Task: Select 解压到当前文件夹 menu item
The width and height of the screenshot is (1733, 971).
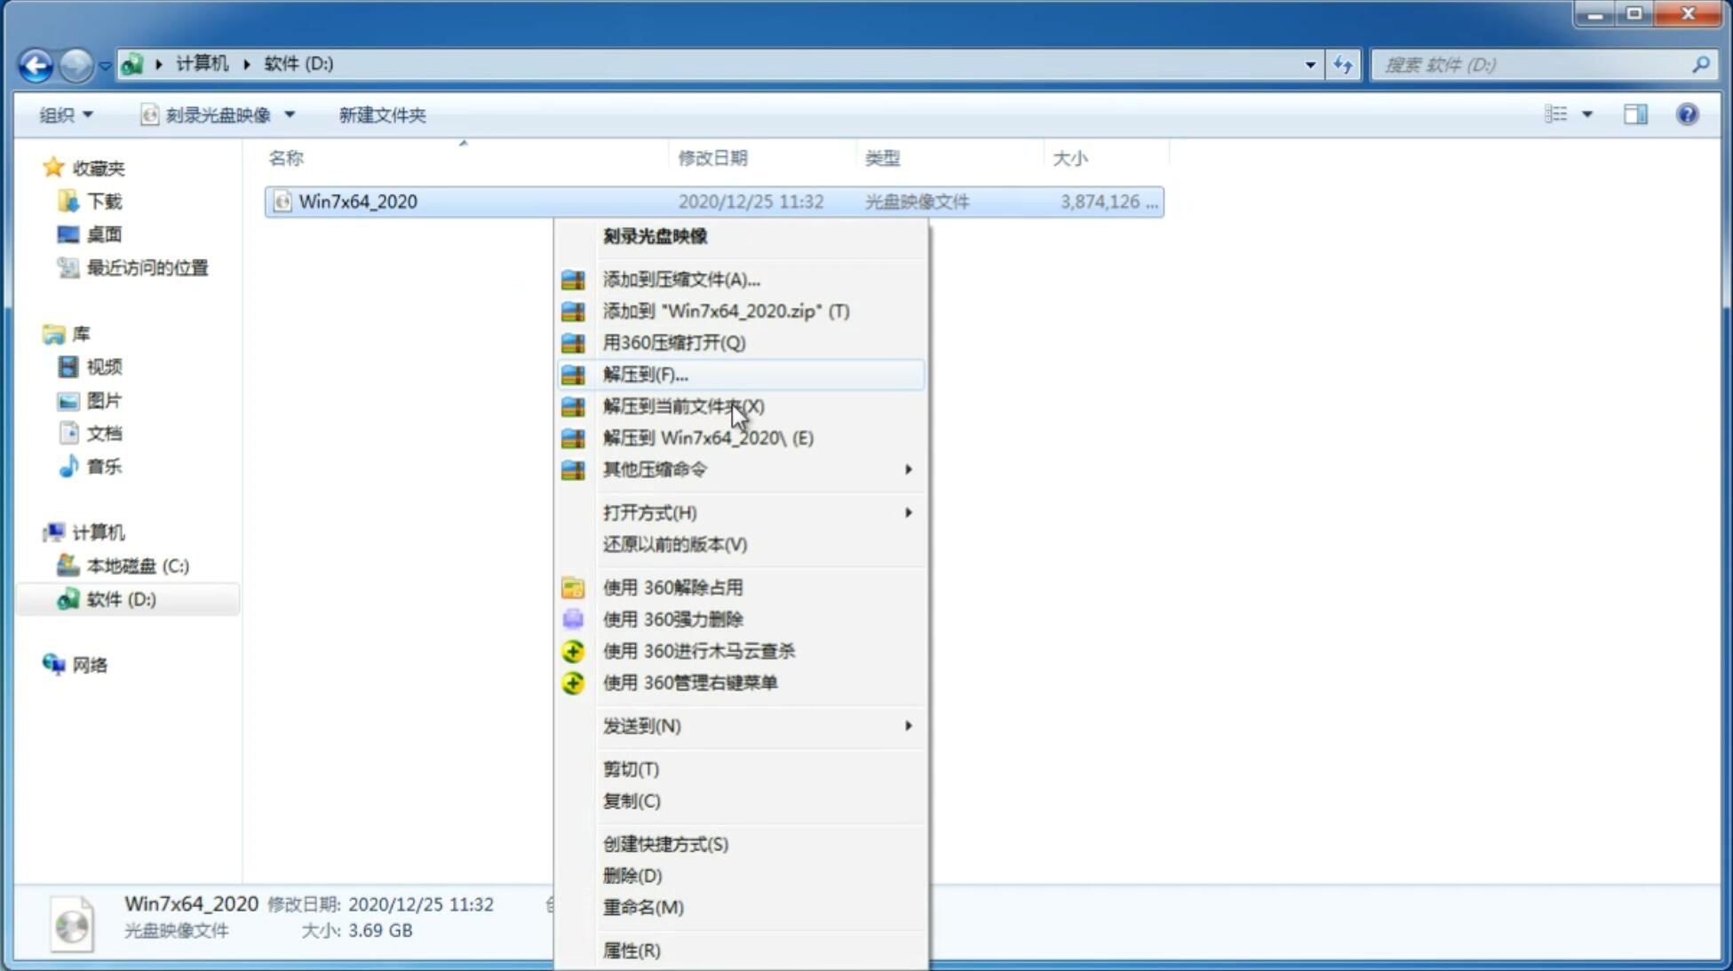Action: 683,406
